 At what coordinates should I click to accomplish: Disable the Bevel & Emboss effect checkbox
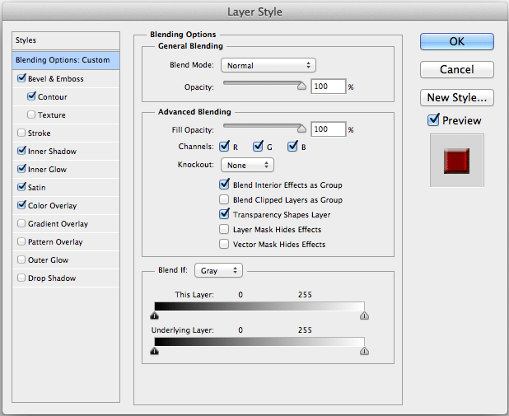21,79
